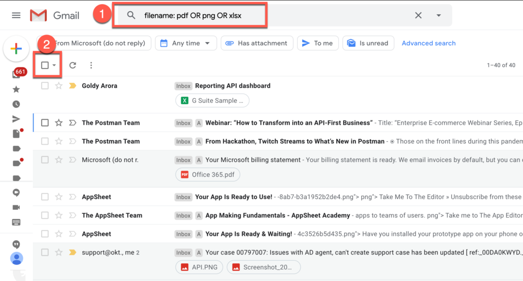Click the quote bubble icon near the avatar
This screenshot has height=281, width=523.
(x=16, y=244)
